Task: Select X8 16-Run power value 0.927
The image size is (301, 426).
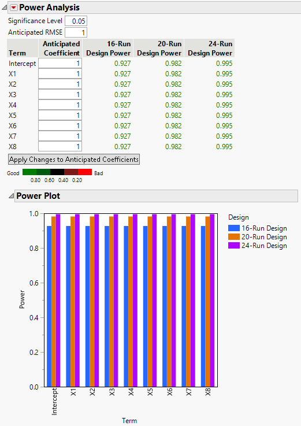Action: coord(122,146)
